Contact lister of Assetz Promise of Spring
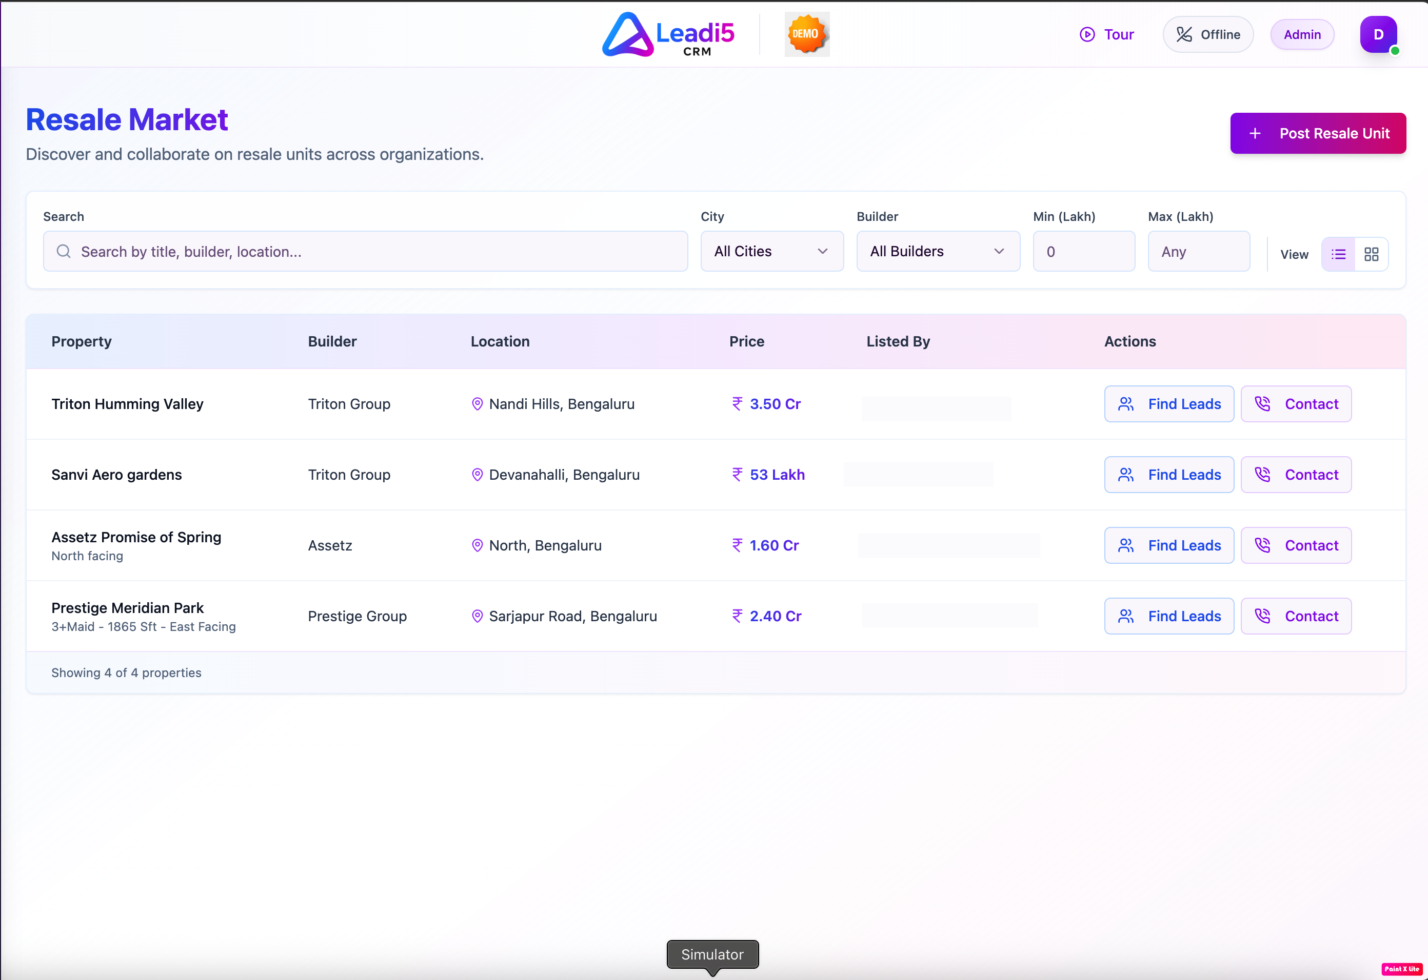The height and width of the screenshot is (980, 1428). [1296, 545]
